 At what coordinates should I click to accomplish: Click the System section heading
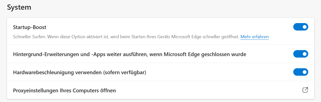point(19,7)
